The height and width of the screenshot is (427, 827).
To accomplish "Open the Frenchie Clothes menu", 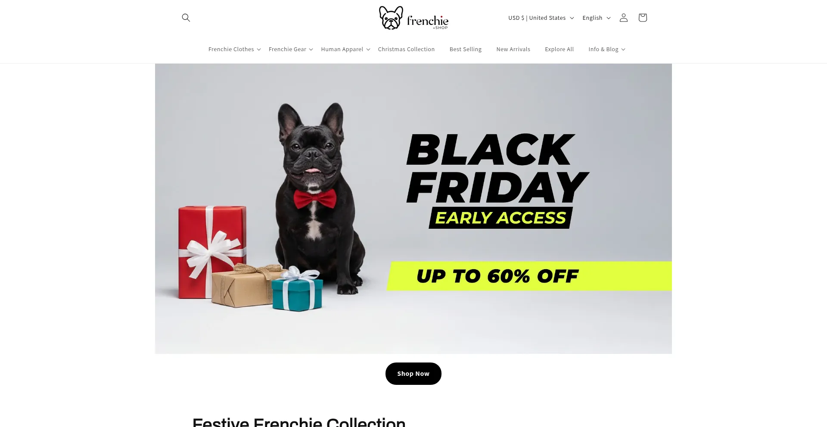I will tap(231, 49).
